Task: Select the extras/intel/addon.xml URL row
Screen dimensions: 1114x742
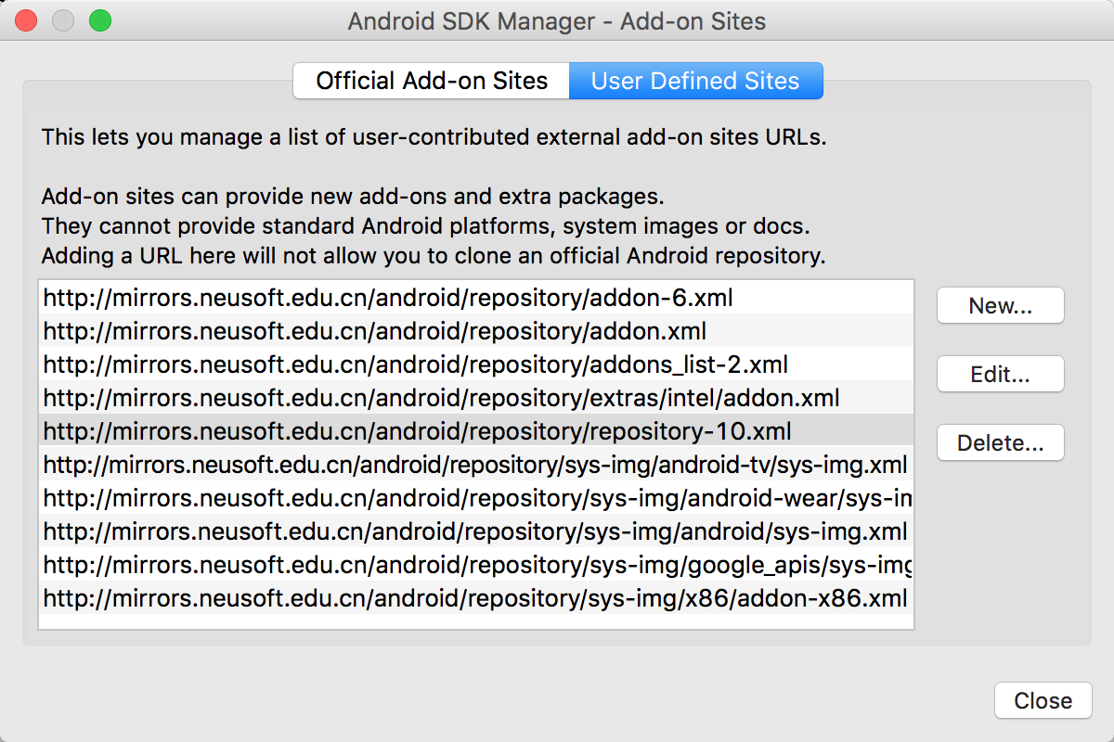Action: point(476,397)
